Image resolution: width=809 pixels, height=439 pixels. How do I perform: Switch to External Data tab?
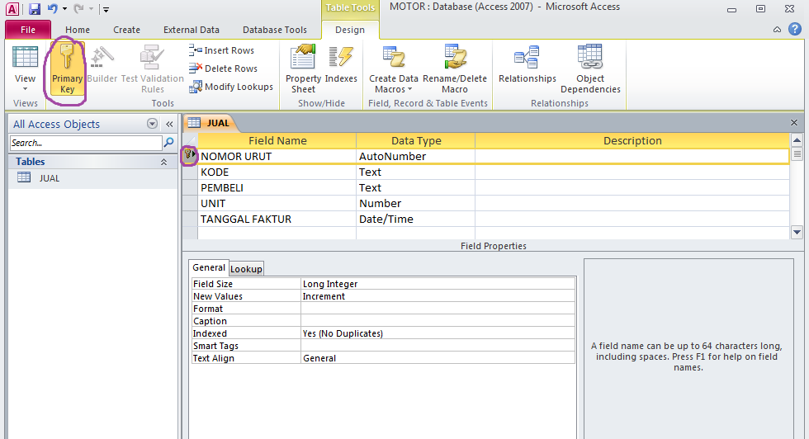click(x=192, y=30)
